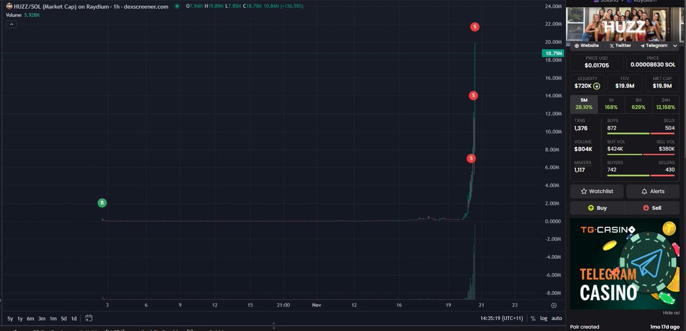The height and width of the screenshot is (331, 686).
Task: Click the green B buy marker on chart
Action: 102,203
